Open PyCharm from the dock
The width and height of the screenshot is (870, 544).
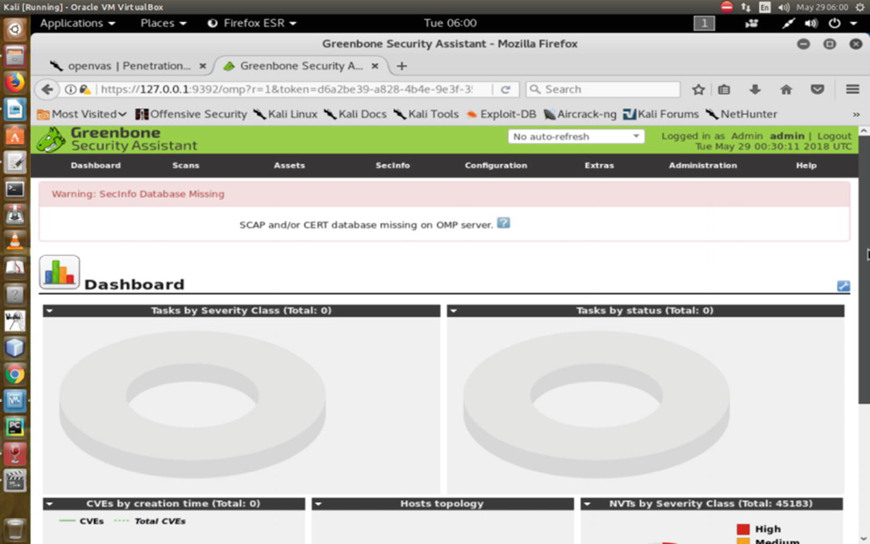coord(15,427)
